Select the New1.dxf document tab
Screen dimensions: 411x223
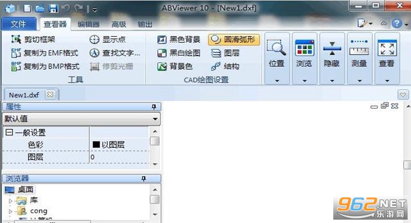click(24, 95)
